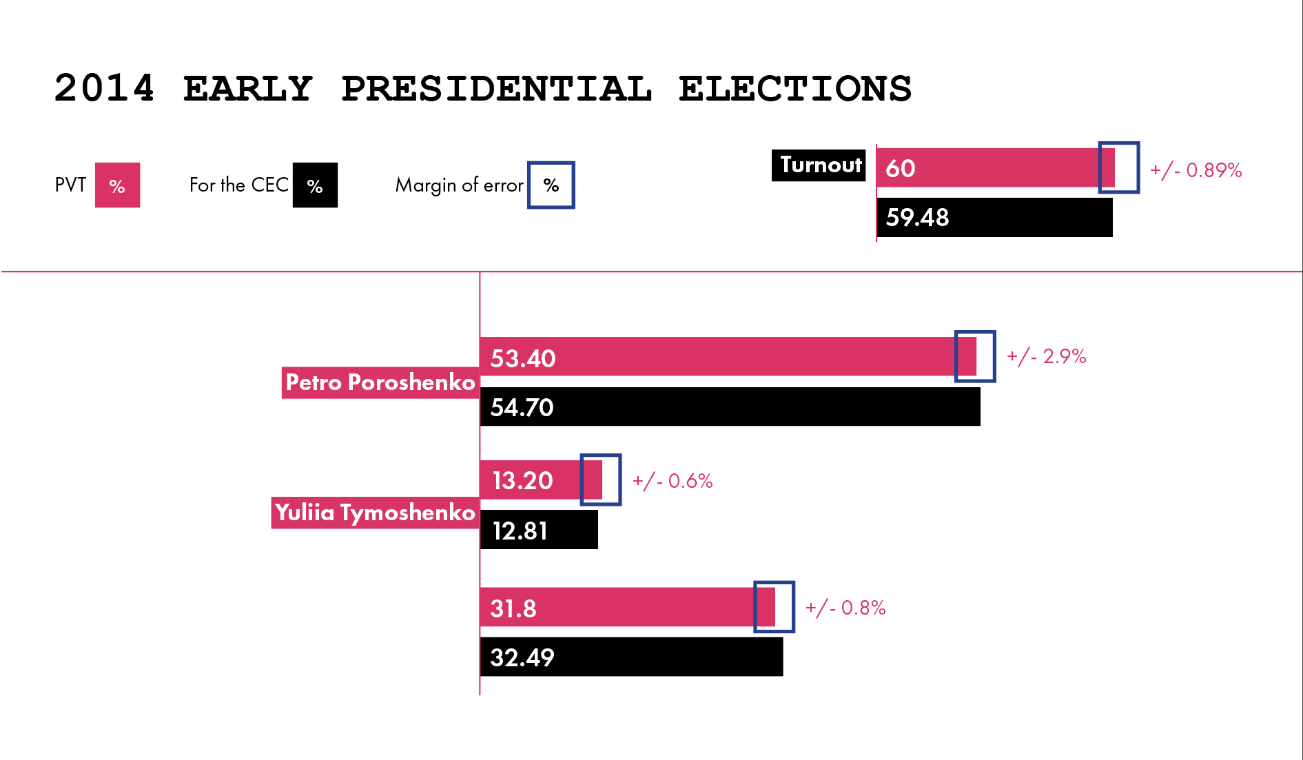Viewport: 1303px width, 760px height.
Task: Click the Petro Poroshenko name label
Action: click(x=380, y=382)
